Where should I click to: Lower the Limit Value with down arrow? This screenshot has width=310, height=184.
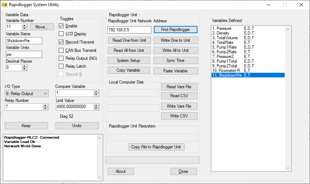click(96, 108)
